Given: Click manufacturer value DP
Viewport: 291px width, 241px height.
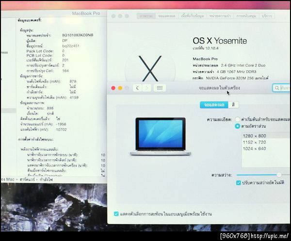Looking at the screenshot, I should click(x=65, y=40).
